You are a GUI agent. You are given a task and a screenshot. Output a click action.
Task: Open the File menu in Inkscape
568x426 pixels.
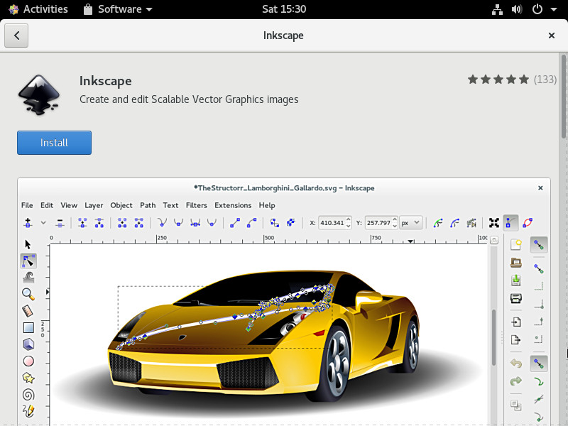(x=27, y=205)
